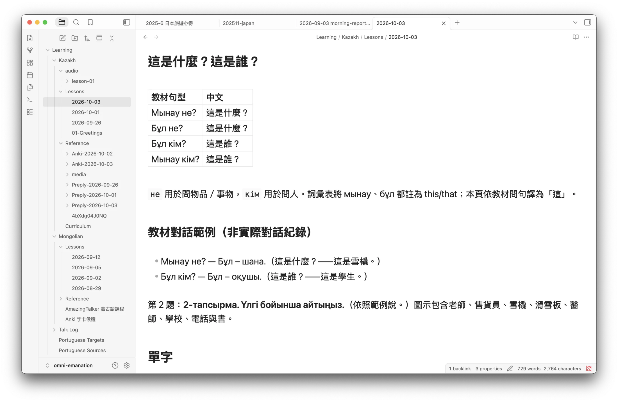This screenshot has width=618, height=402.
Task: Navigate forward arrow
Action: pyautogui.click(x=156, y=37)
